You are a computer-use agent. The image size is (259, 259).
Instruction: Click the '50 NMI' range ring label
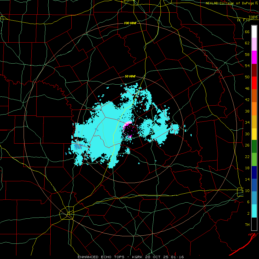tap(130, 76)
